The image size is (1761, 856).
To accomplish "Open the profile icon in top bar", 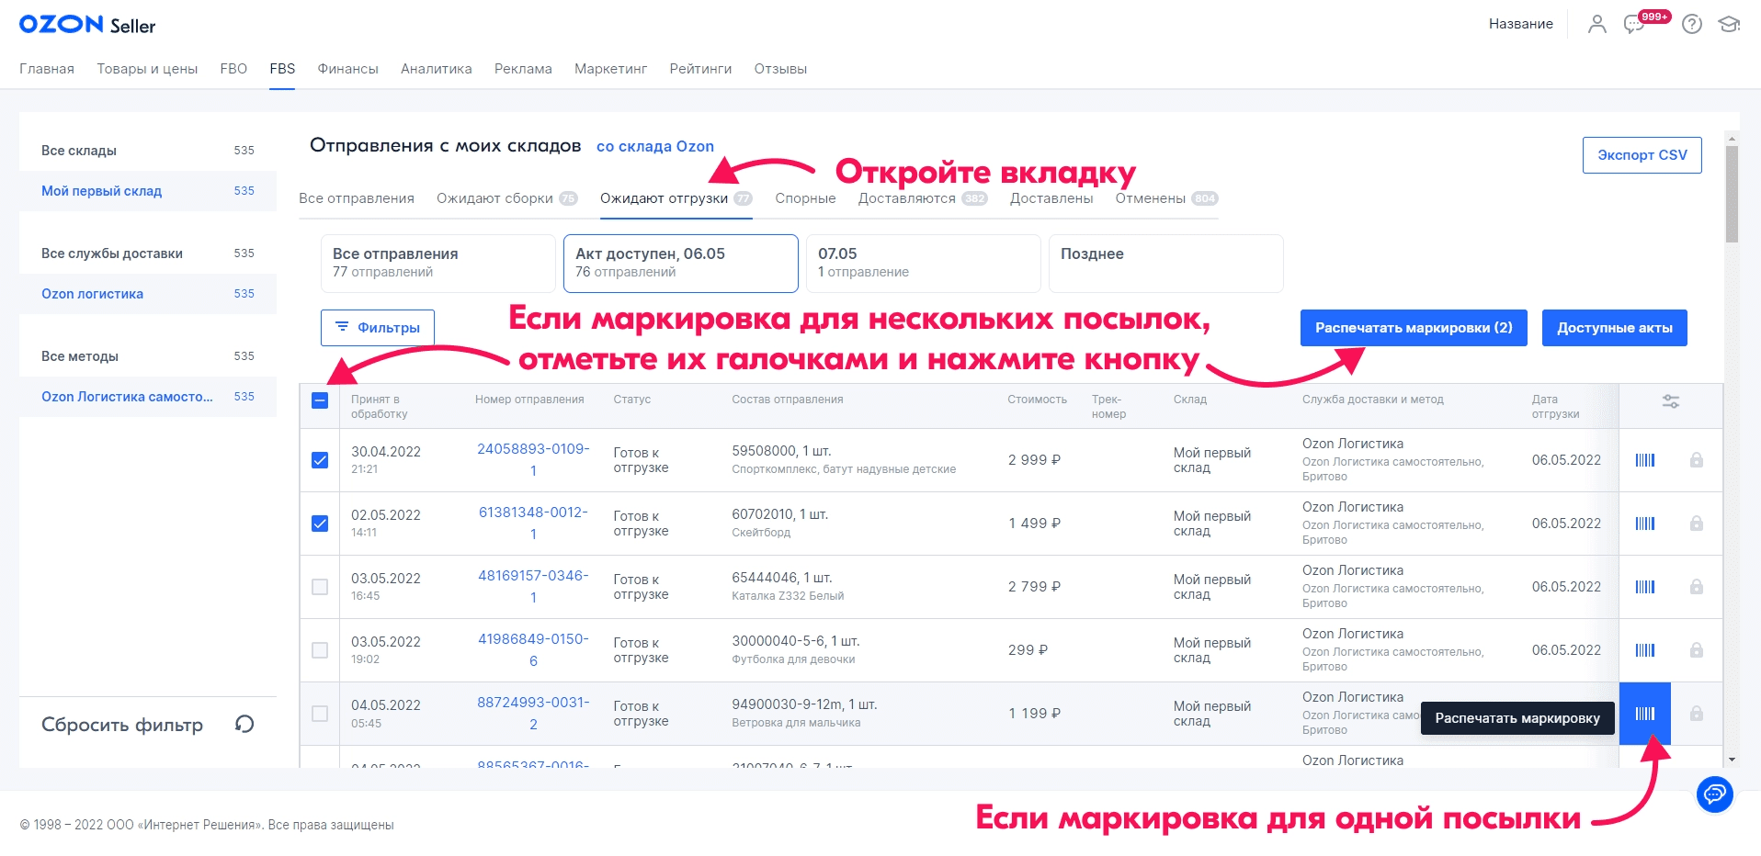I will (x=1596, y=25).
